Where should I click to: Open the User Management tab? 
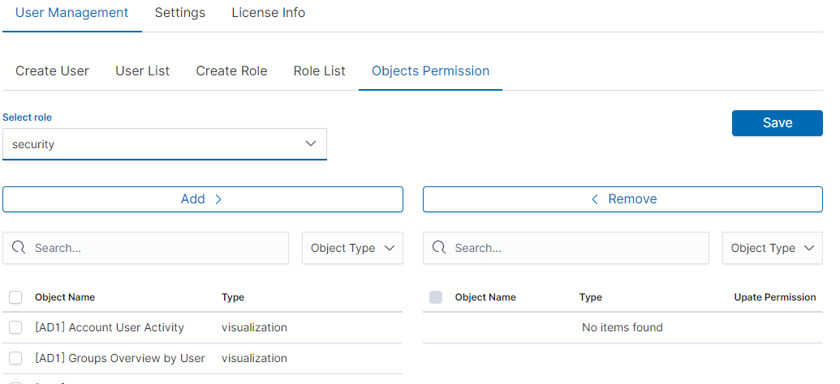click(x=71, y=13)
